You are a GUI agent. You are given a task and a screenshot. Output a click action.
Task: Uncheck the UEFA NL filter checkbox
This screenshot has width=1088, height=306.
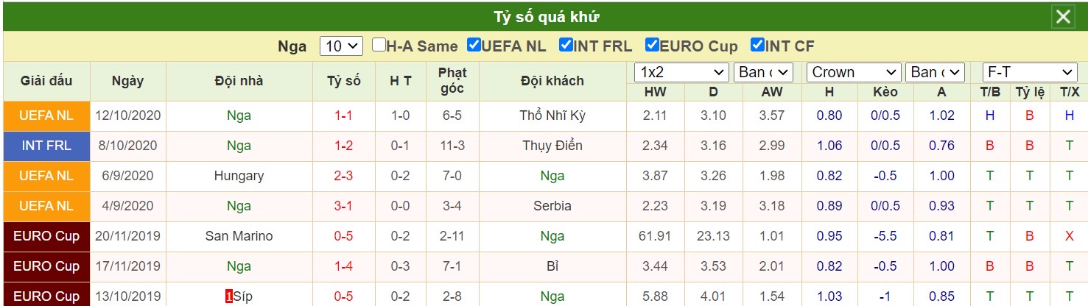click(474, 45)
